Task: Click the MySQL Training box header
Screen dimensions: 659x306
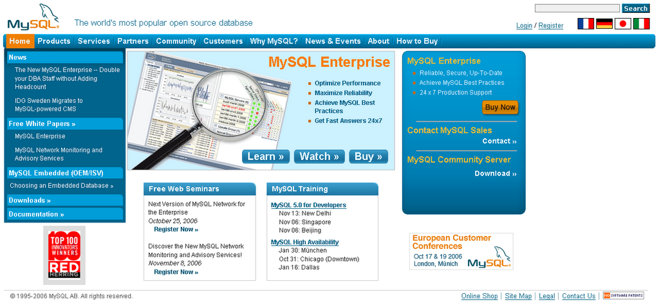Action: 322,189
